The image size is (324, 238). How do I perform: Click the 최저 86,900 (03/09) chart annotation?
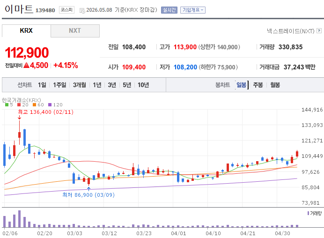pos(88,195)
